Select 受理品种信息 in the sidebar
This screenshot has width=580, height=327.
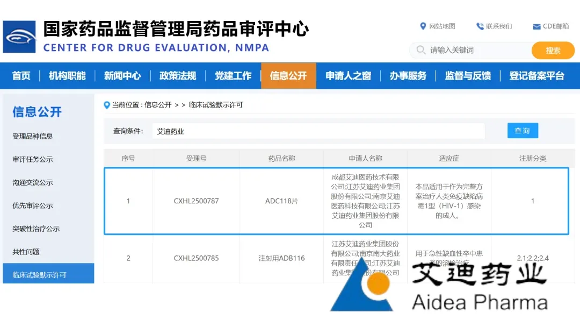[33, 136]
